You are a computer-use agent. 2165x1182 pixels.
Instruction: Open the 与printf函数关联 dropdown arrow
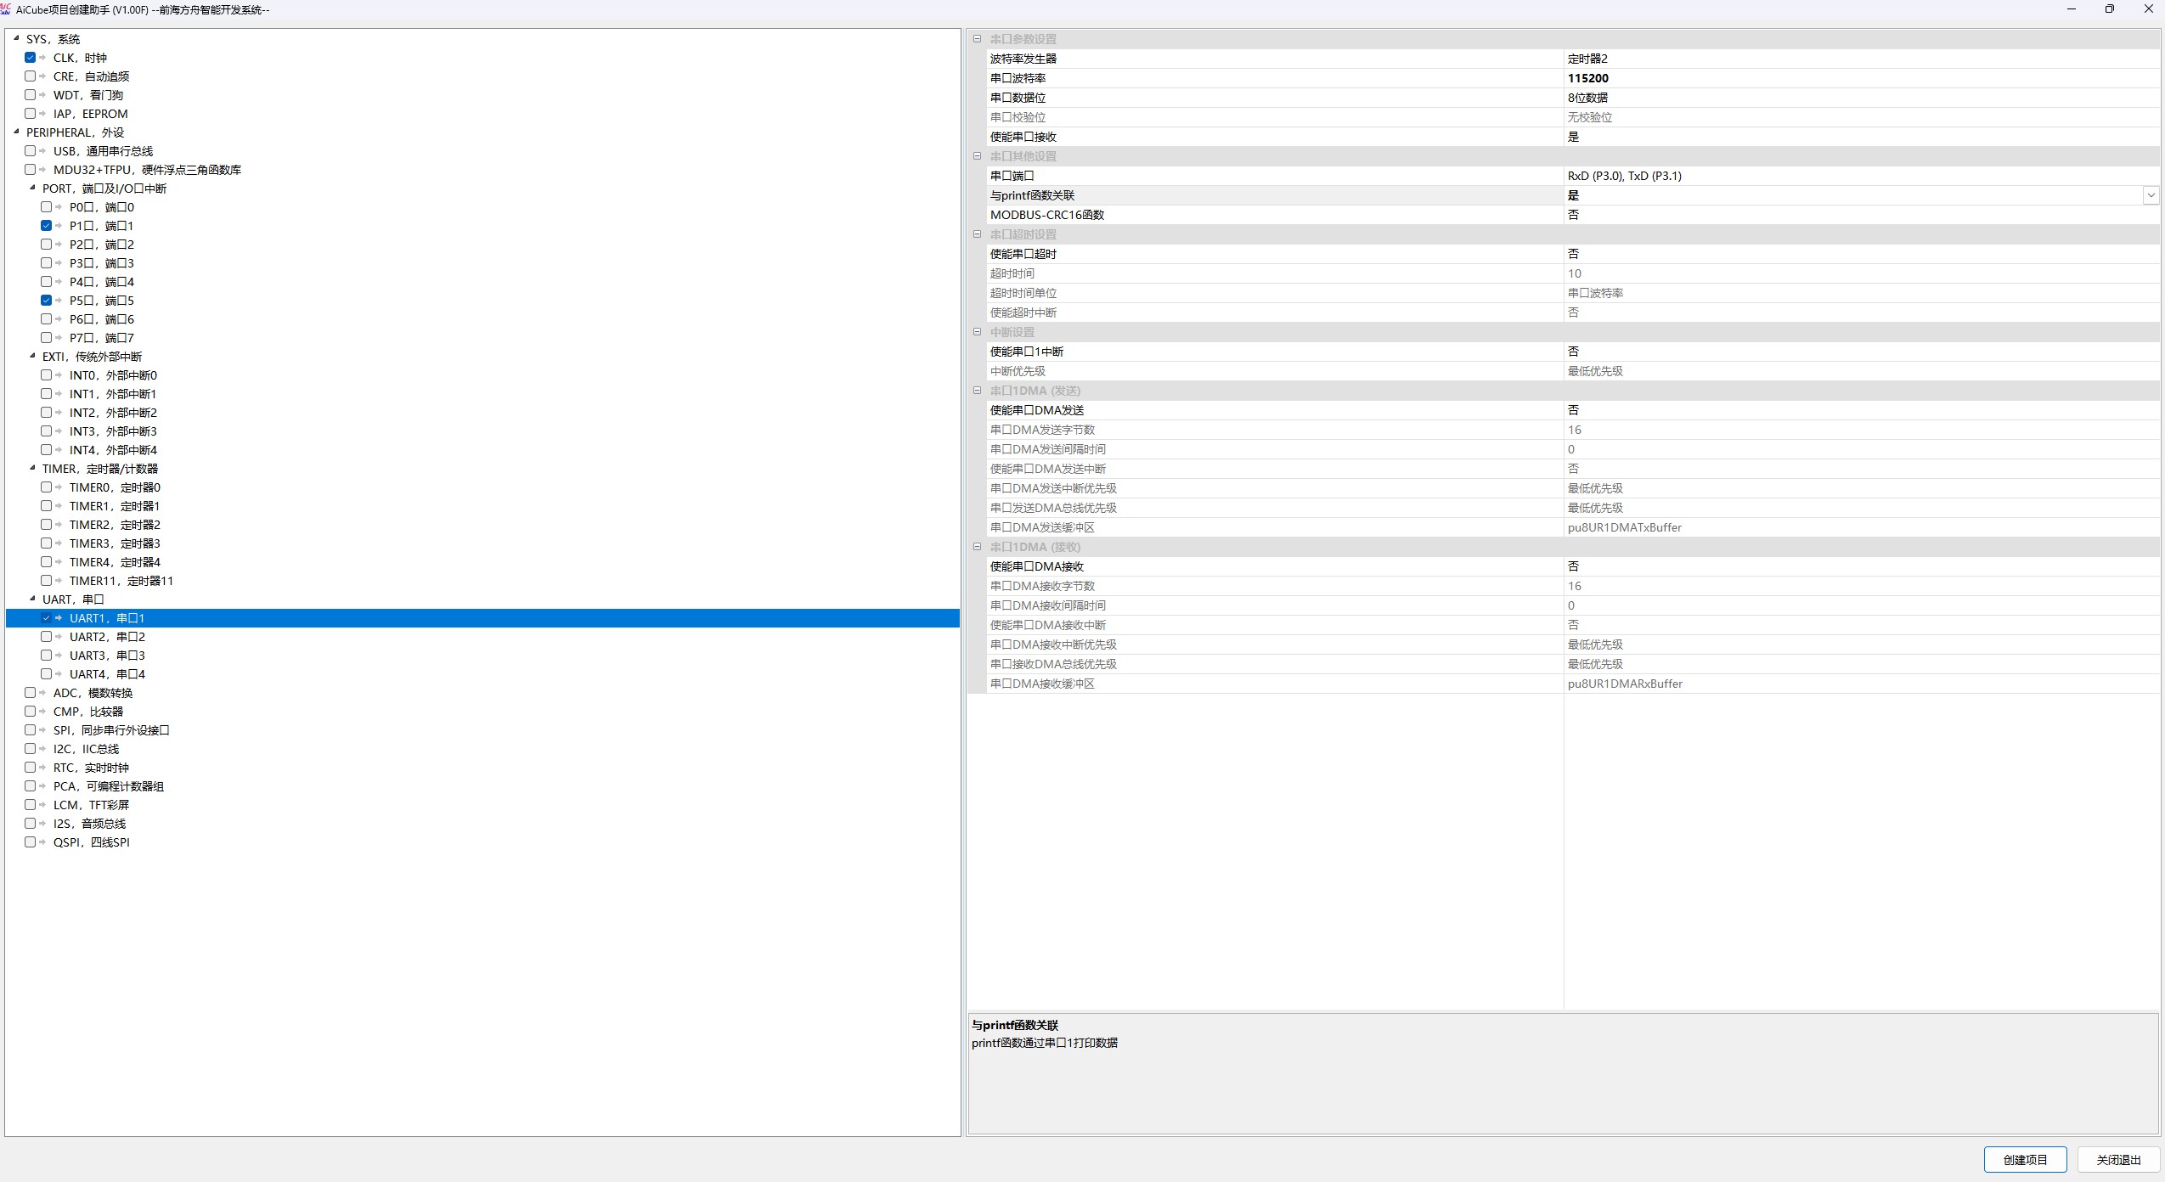coord(2151,195)
